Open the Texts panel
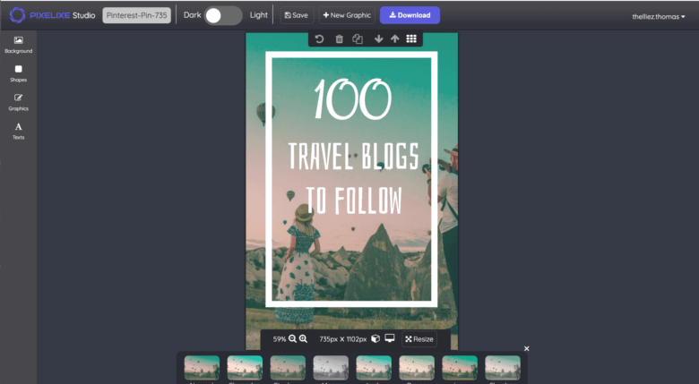Viewport: 699px width, 384px height. click(18, 131)
